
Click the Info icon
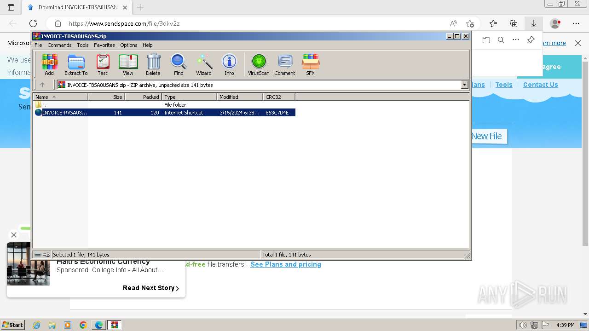click(x=229, y=64)
